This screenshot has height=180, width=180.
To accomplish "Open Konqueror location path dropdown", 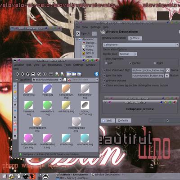I will tap(60, 80).
